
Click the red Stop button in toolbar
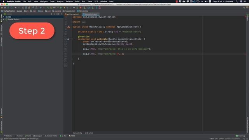(81, 8)
